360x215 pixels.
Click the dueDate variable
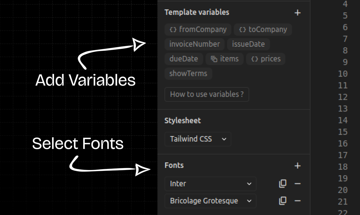pos(183,59)
